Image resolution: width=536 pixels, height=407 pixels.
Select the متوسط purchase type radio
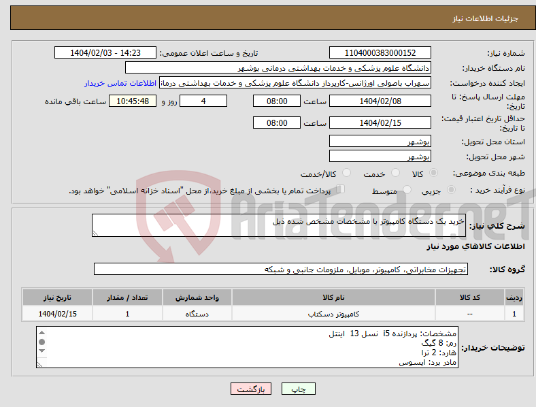tap(407, 189)
